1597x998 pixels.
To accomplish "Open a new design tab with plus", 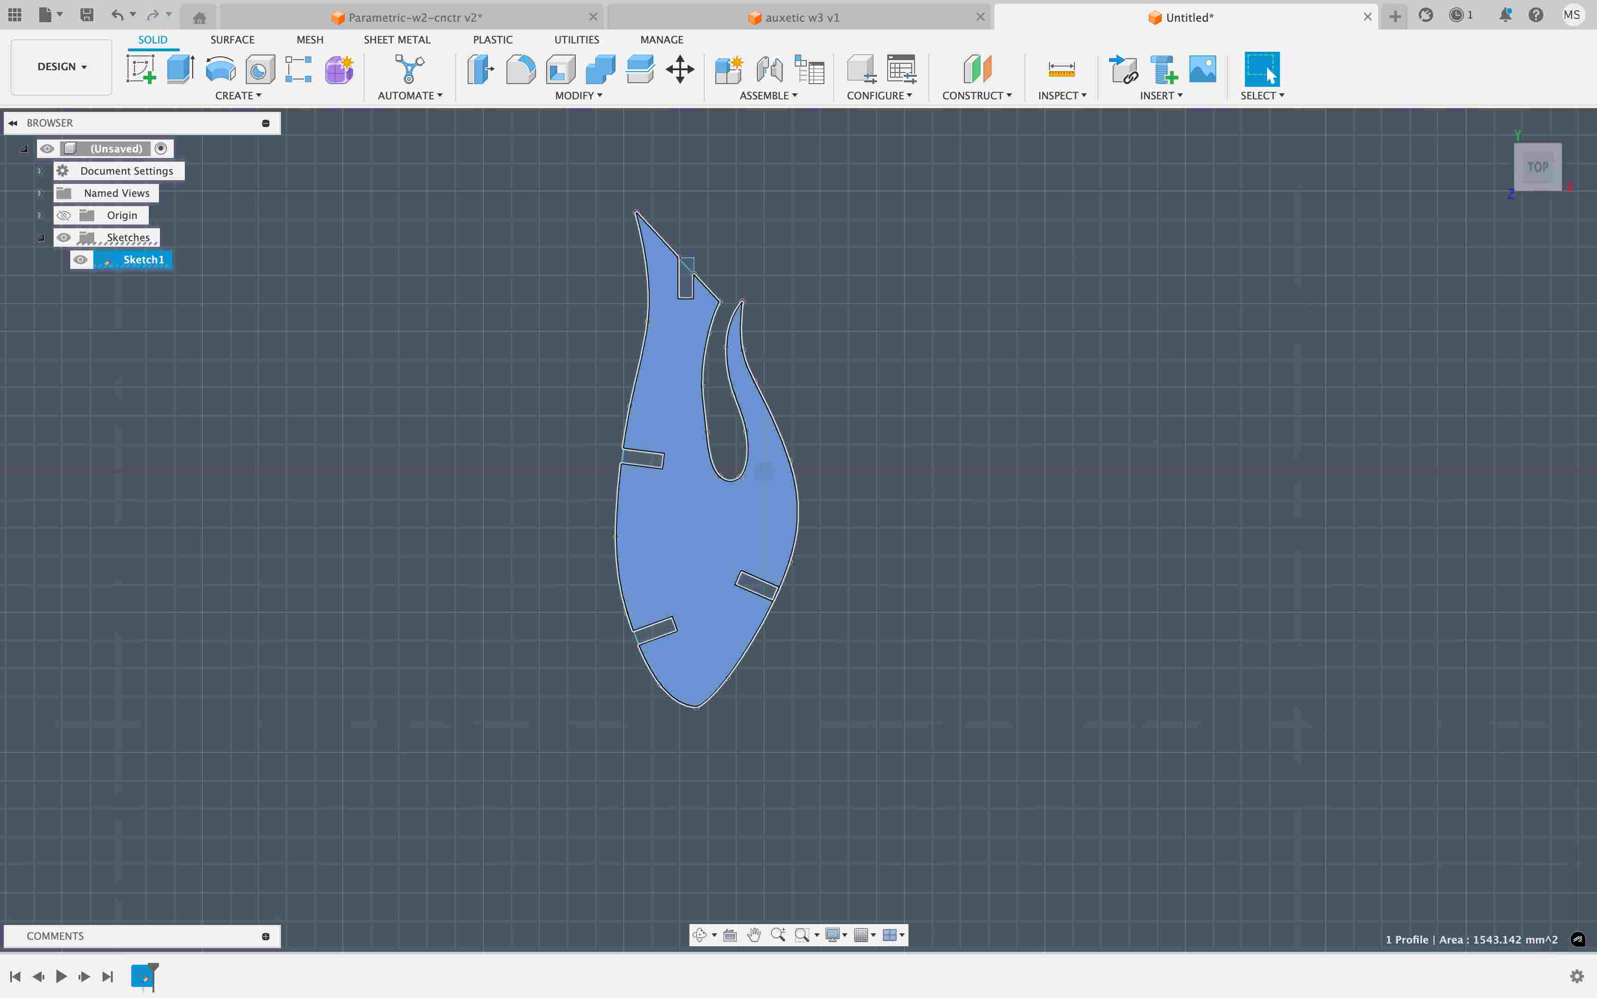I will (x=1395, y=17).
